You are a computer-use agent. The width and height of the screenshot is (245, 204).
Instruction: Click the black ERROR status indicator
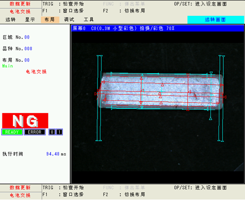coord(35,132)
